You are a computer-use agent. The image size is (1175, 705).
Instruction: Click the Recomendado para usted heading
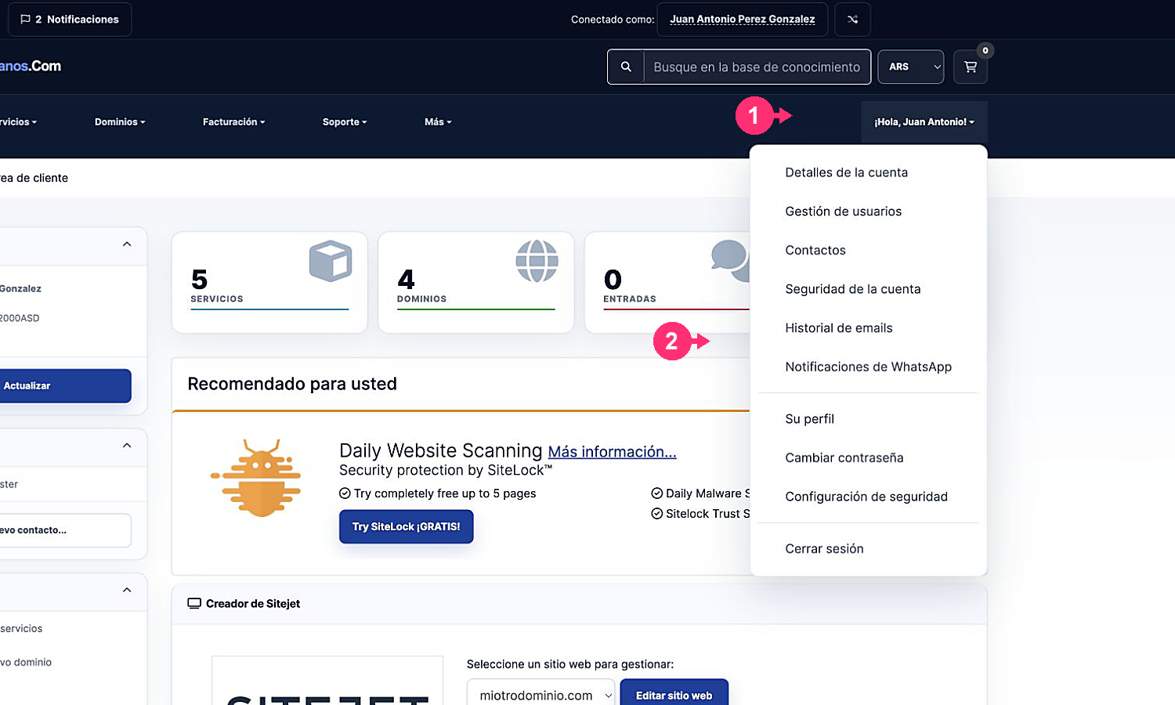pyautogui.click(x=292, y=384)
